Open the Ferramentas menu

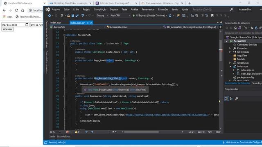coord(148,9)
